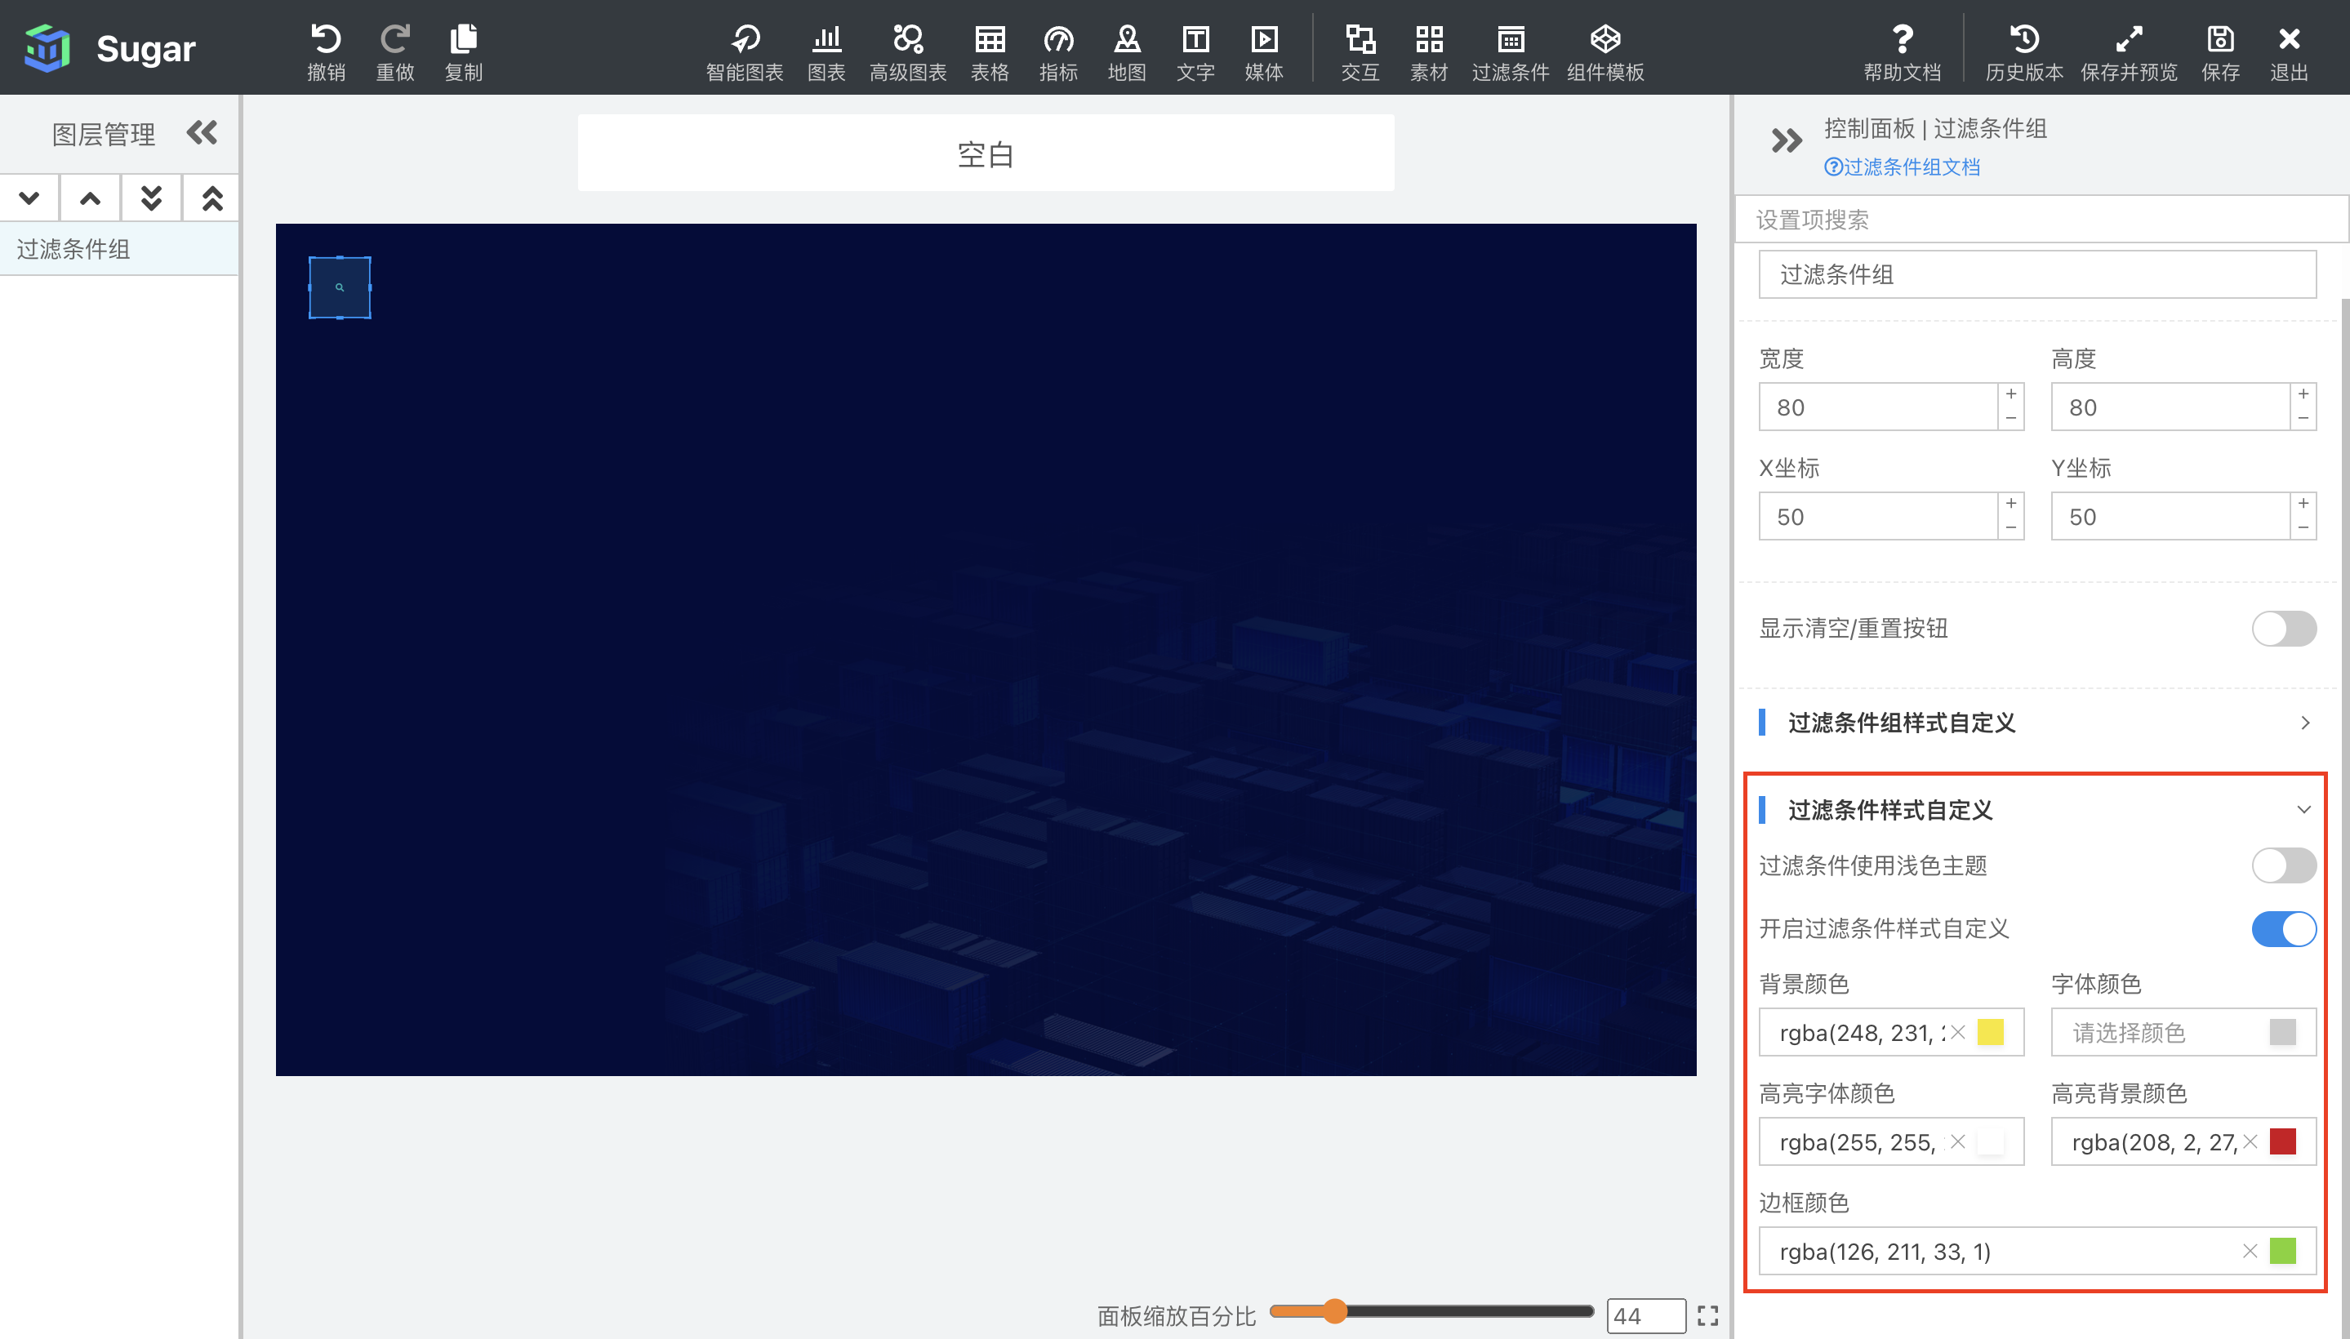This screenshot has height=1339, width=2350.
Task: Clear the 高亮背景颜色 value
Action: 2250,1142
